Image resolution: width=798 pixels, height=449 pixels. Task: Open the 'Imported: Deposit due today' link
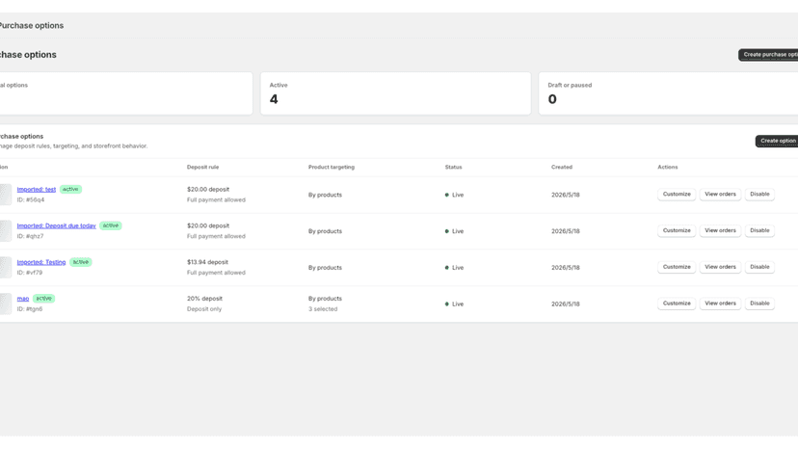point(56,226)
